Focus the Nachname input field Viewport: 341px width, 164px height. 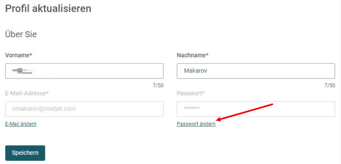point(256,71)
